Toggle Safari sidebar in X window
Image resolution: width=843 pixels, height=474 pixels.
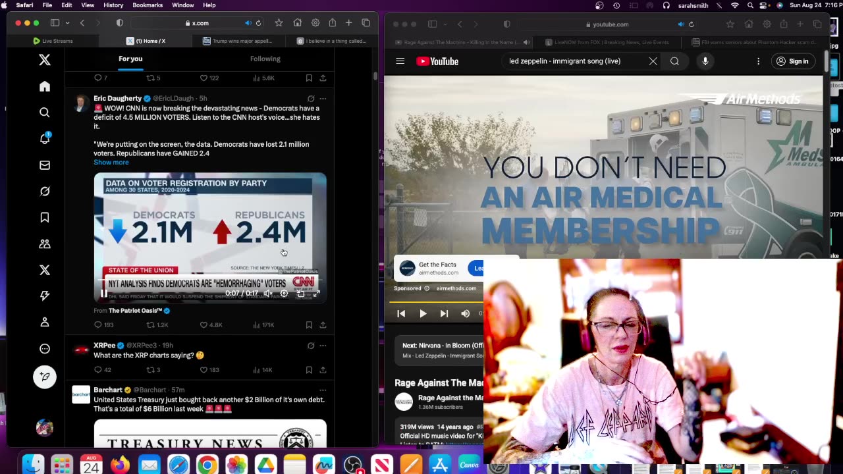(55, 23)
